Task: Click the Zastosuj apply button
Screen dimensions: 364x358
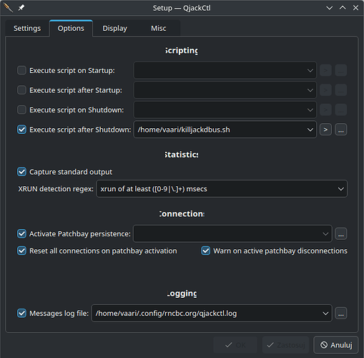Action: [285, 345]
